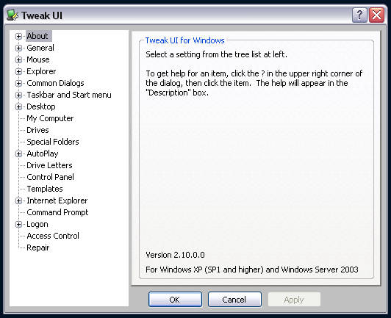The height and width of the screenshot is (318, 391).
Task: Open the Control Panel tree item
Action: click(50, 177)
